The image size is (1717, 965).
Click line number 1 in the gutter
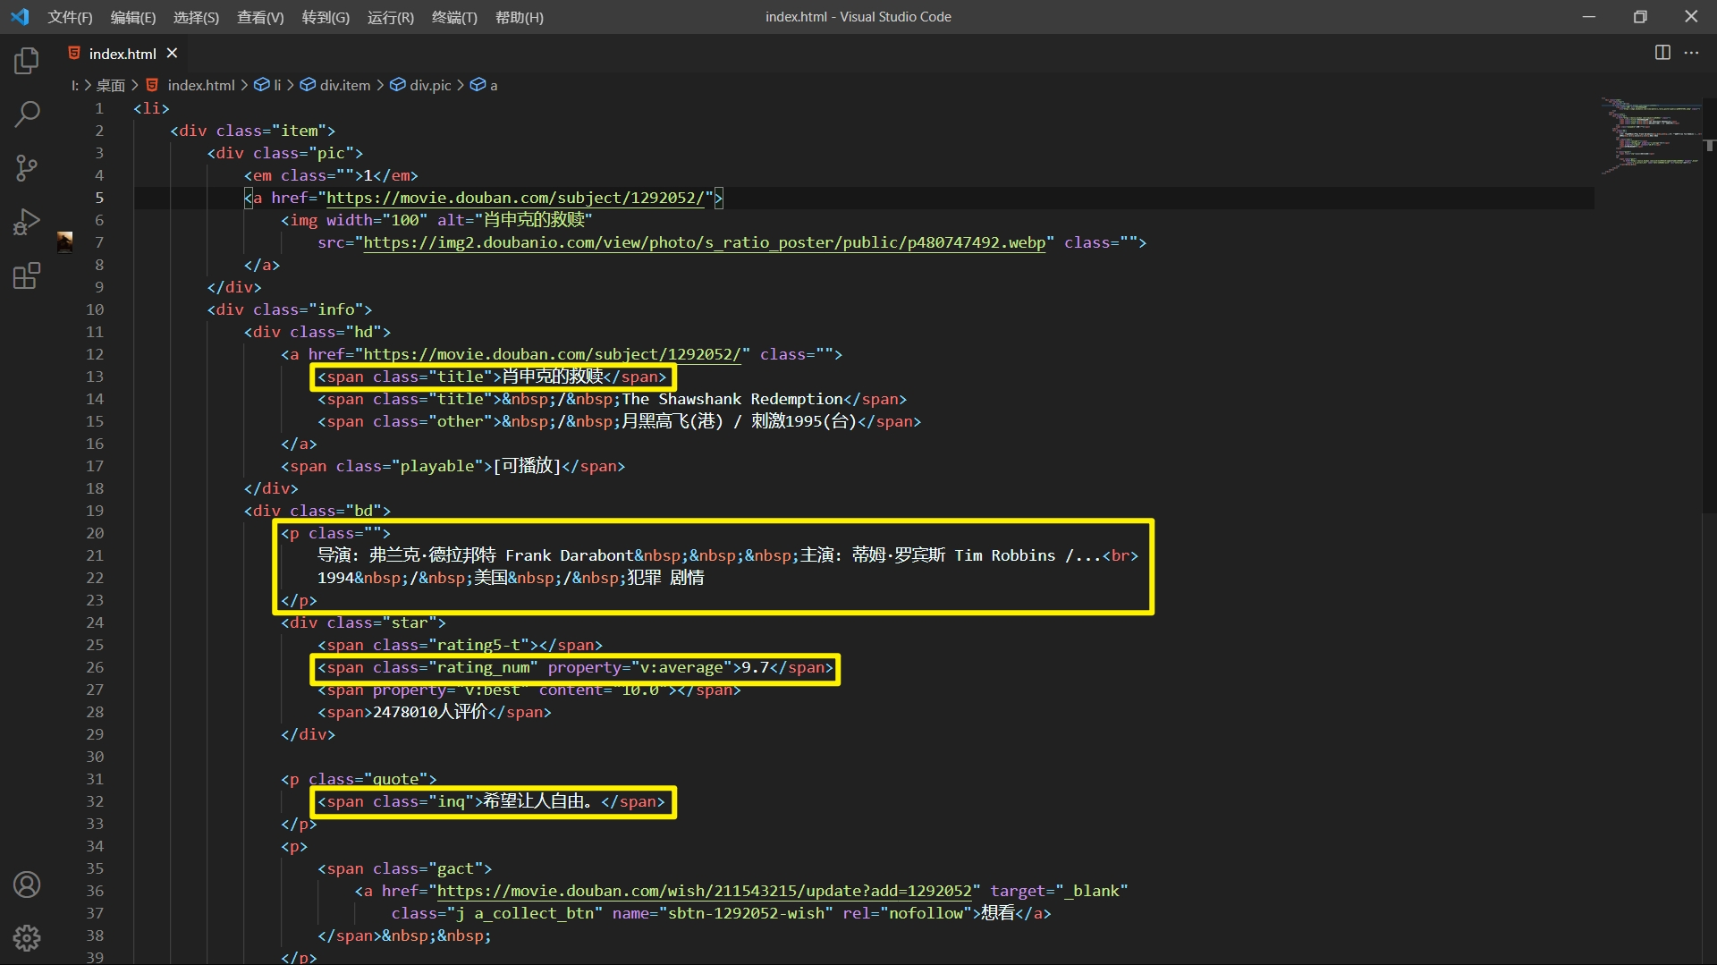99,108
